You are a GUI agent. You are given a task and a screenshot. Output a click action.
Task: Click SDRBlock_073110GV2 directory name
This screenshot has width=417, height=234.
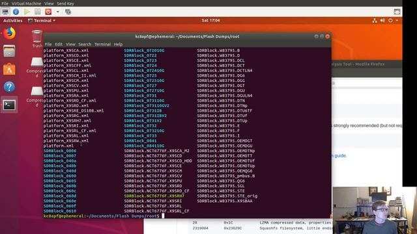[147, 105]
